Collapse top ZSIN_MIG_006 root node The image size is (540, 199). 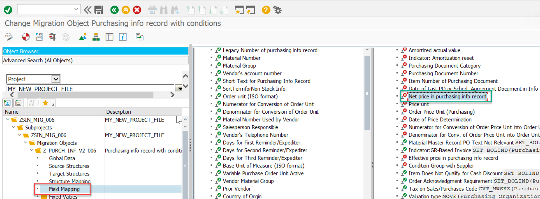[8, 119]
